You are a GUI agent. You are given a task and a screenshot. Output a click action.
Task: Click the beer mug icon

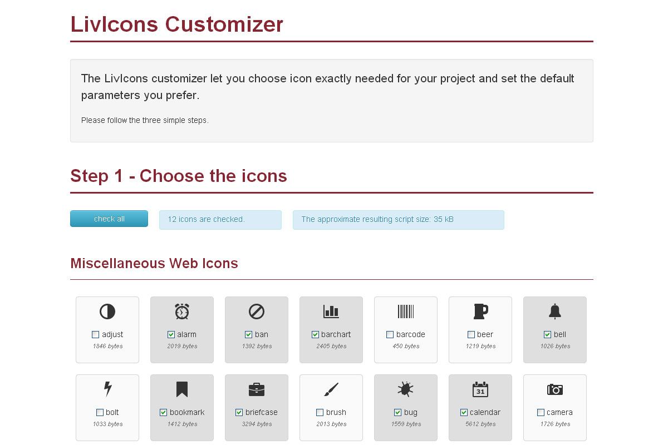click(480, 311)
